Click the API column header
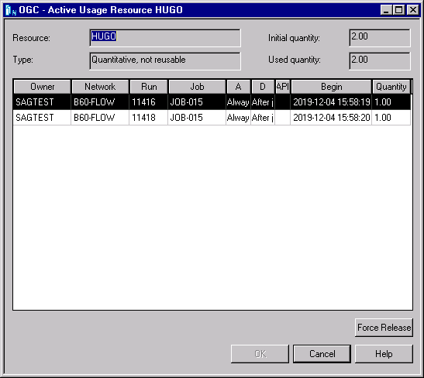The image size is (424, 378). 283,87
